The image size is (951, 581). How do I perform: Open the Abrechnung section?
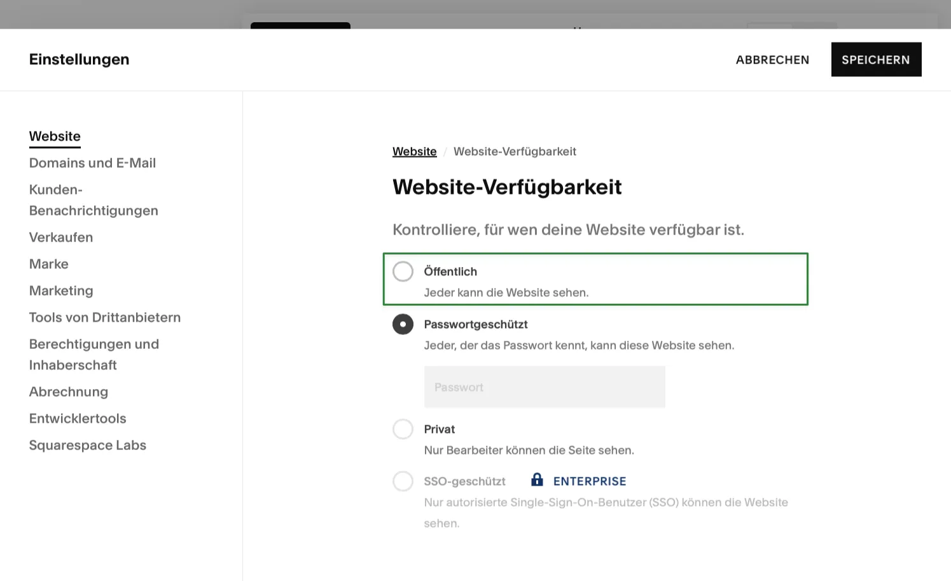click(68, 392)
